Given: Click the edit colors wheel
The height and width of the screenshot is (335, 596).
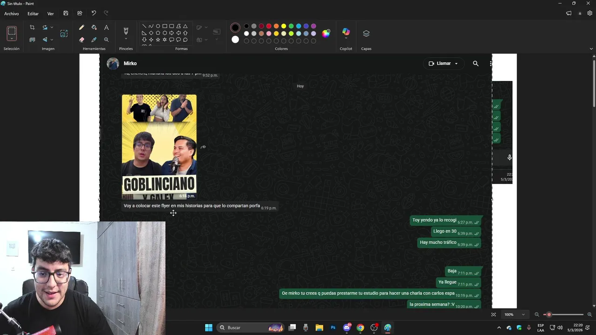Looking at the screenshot, I should pyautogui.click(x=326, y=33).
